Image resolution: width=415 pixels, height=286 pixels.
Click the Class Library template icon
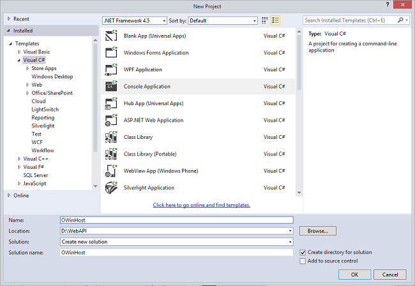111,137
